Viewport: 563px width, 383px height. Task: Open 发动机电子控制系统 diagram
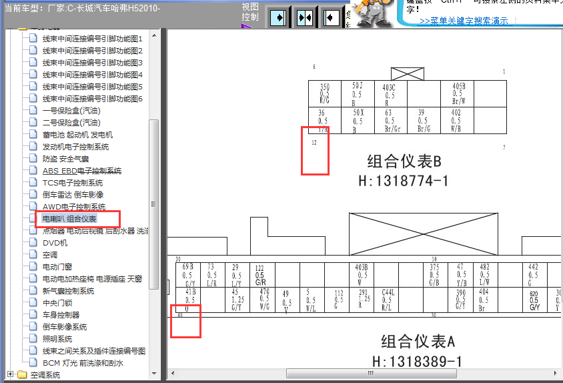coord(75,147)
